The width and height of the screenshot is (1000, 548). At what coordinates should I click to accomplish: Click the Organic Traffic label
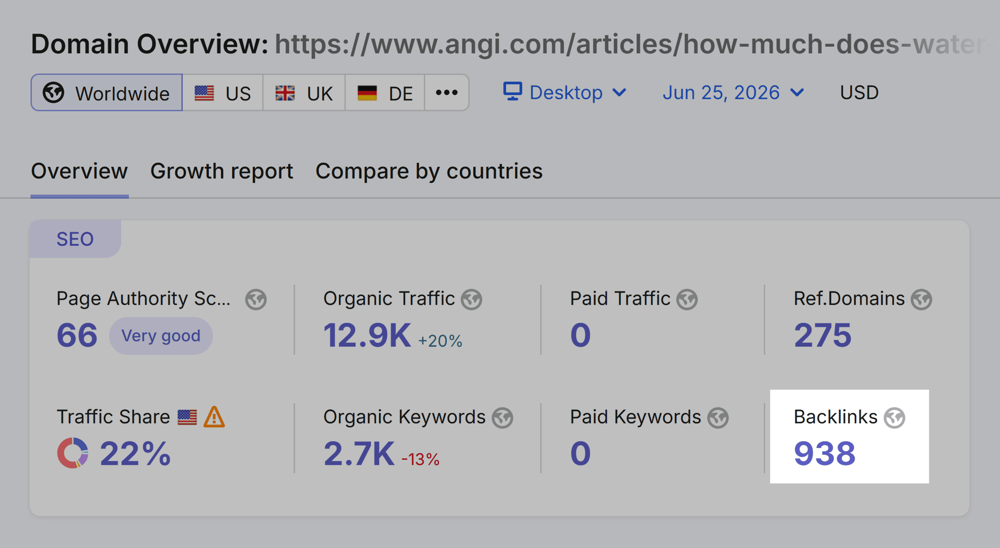[389, 299]
